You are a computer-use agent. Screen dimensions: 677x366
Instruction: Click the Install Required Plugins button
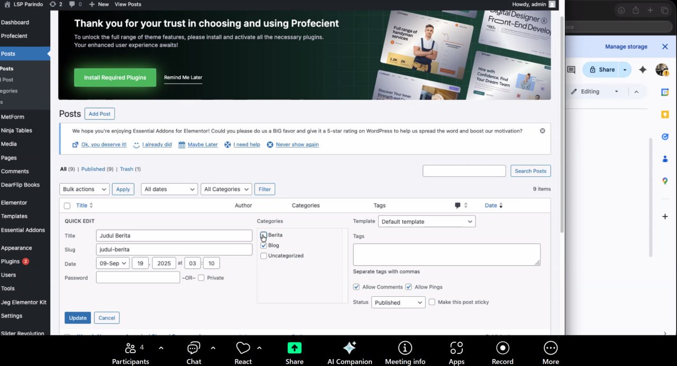click(115, 78)
